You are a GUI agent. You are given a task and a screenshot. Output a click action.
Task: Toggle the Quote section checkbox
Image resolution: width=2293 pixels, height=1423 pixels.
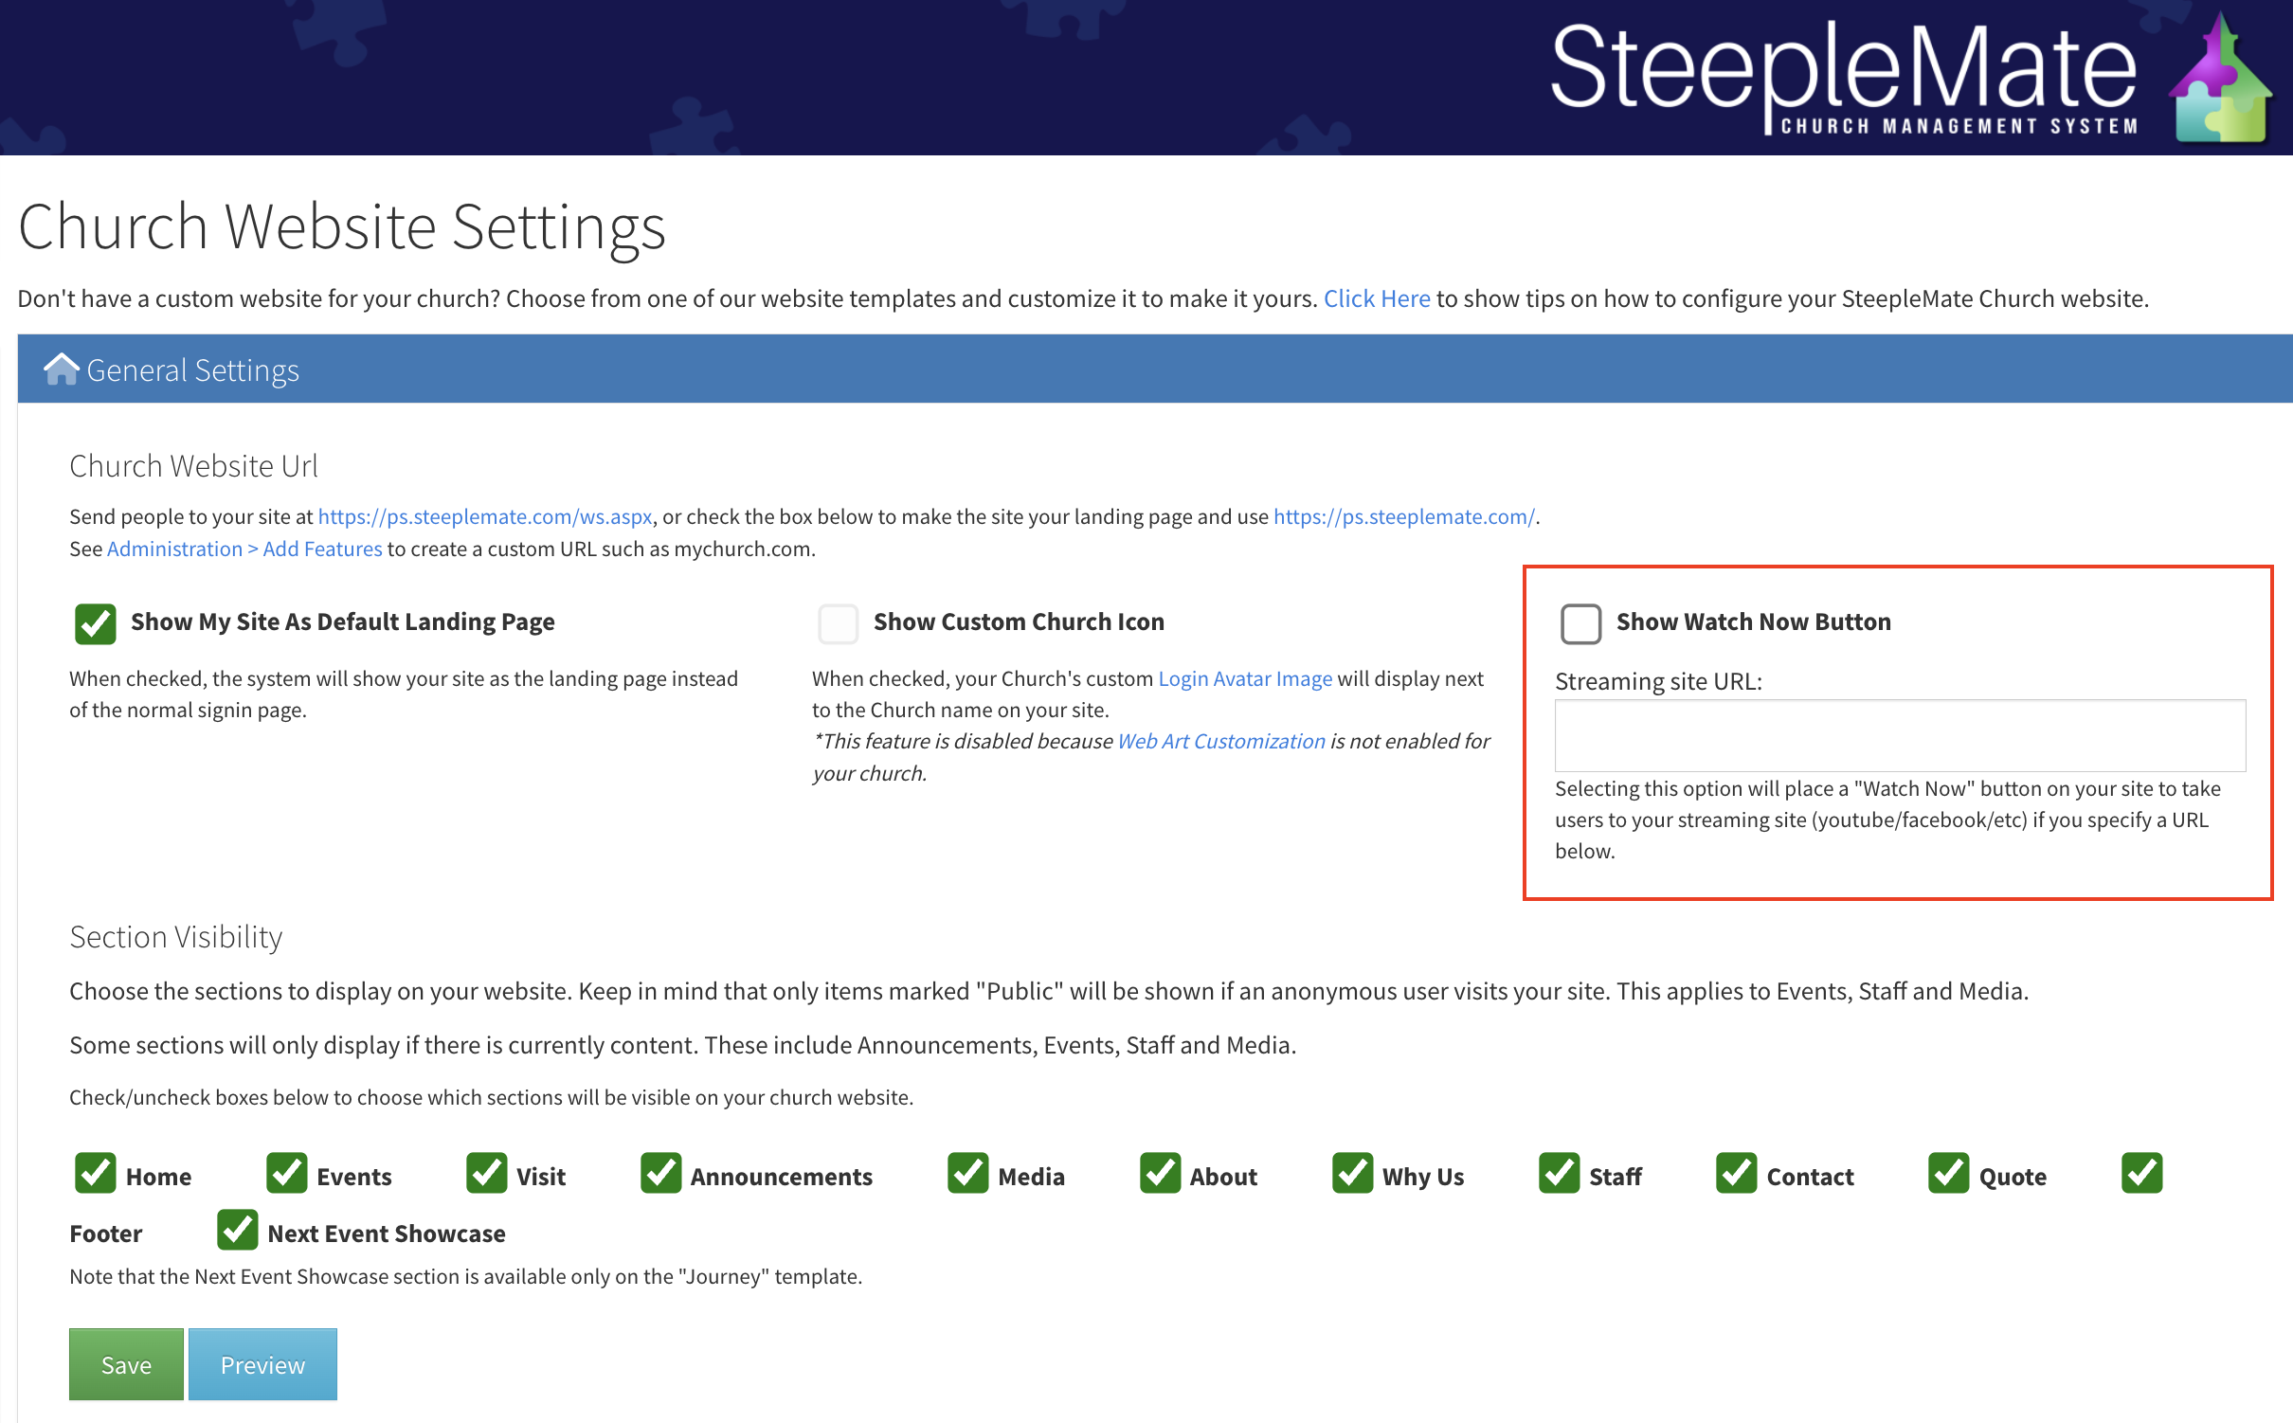pyautogui.click(x=1949, y=1173)
